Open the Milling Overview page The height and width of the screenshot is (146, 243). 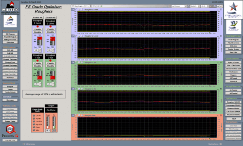[x=10, y=40]
